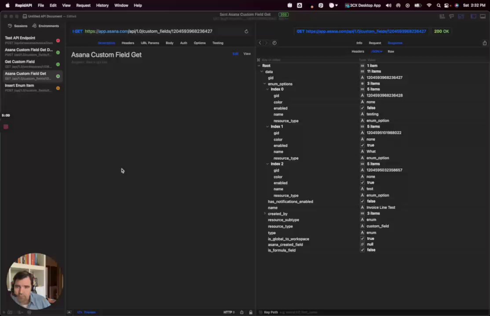490x316 pixels.
Task: Open Spotlight search in the macOS menu bar
Action: (439, 5)
